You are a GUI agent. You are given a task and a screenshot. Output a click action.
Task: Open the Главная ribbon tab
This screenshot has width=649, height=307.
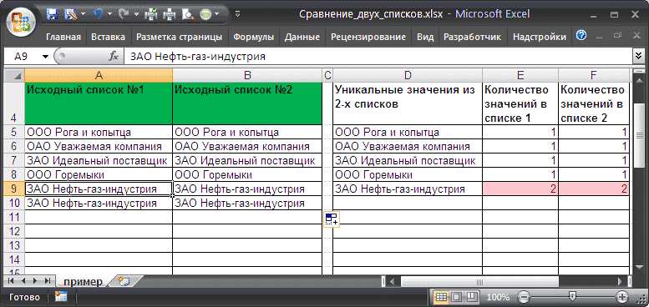coord(63,37)
